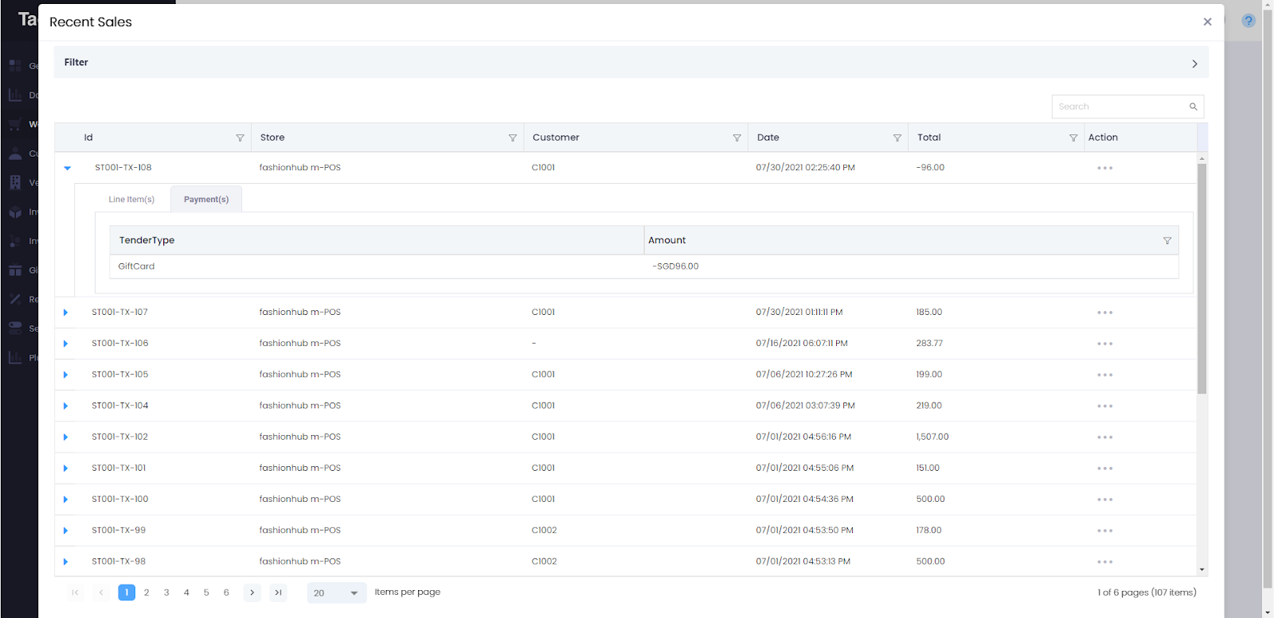Open Date column filter icon
Image resolution: width=1274 pixels, height=618 pixels.
(x=897, y=138)
